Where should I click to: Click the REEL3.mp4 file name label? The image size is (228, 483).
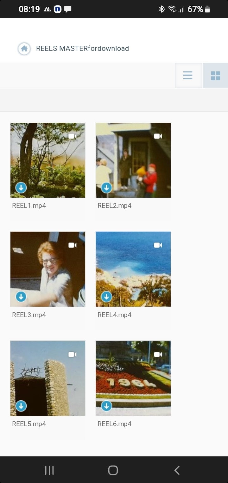pyautogui.click(x=29, y=315)
